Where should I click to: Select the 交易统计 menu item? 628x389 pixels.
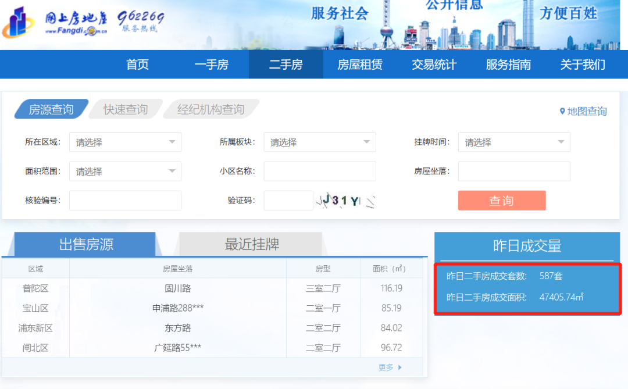coord(434,65)
